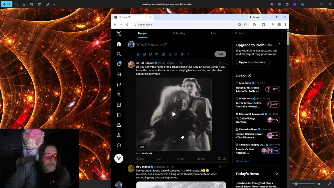Repost the Hot Pepper post
The image size is (334, 188).
[x=159, y=159]
